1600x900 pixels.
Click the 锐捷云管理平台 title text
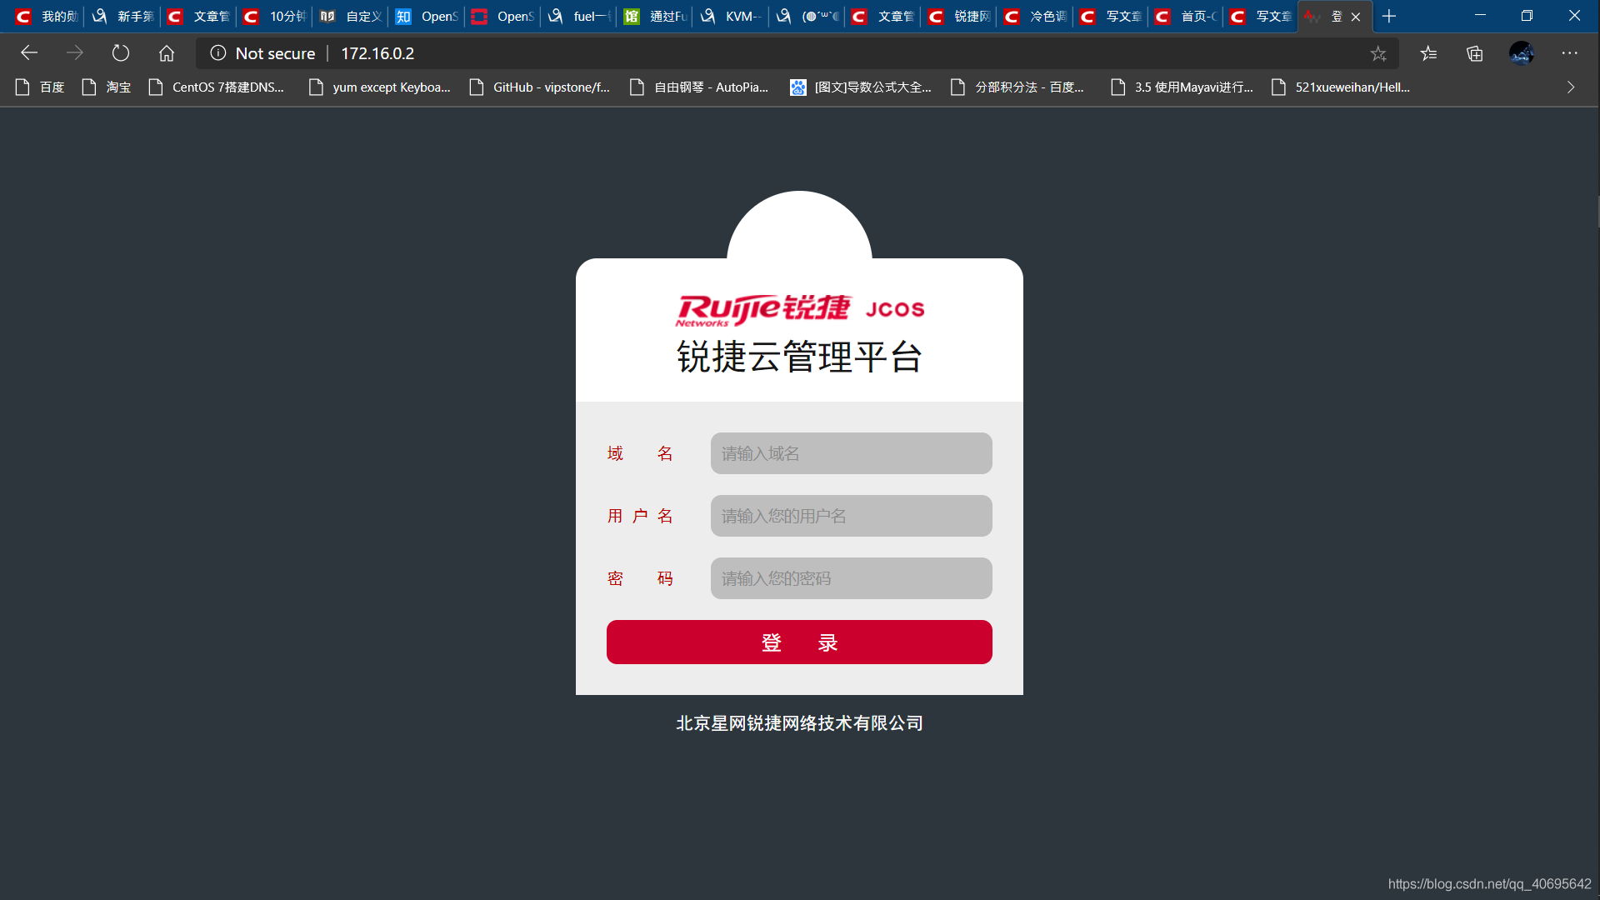799,357
